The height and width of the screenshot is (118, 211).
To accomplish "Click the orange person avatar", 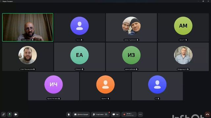I will coord(105,85).
